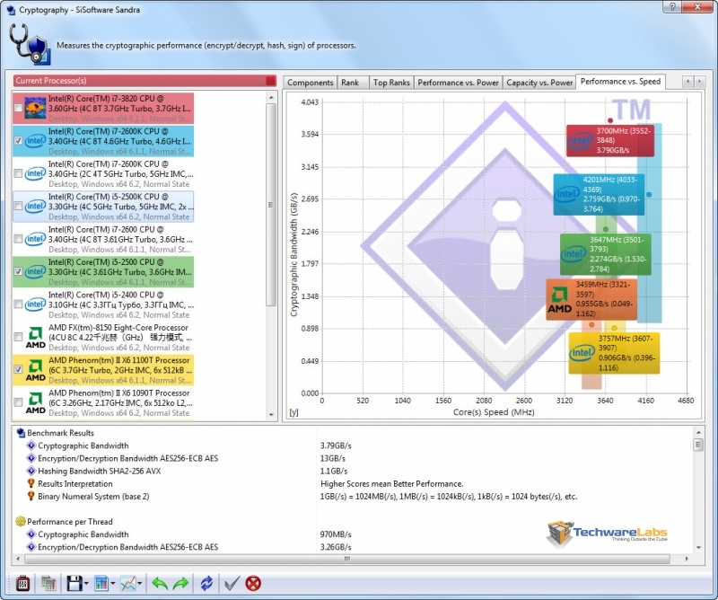
Task: Click the green back arrow icon
Action: click(160, 583)
